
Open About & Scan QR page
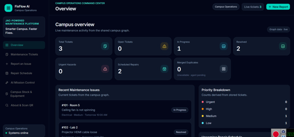click(24, 105)
